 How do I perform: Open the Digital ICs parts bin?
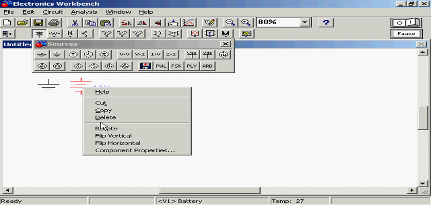pos(138,34)
